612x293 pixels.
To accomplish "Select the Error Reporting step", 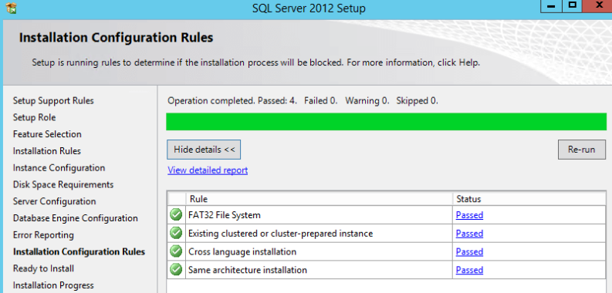I will [x=43, y=235].
